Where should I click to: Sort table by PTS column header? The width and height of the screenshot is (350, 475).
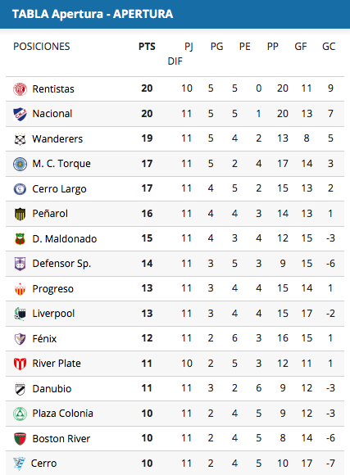(147, 47)
